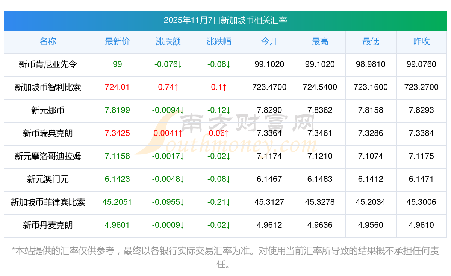Open the 新币丹麦克朗 row name
The height and width of the screenshot is (276, 451).
tap(48, 225)
